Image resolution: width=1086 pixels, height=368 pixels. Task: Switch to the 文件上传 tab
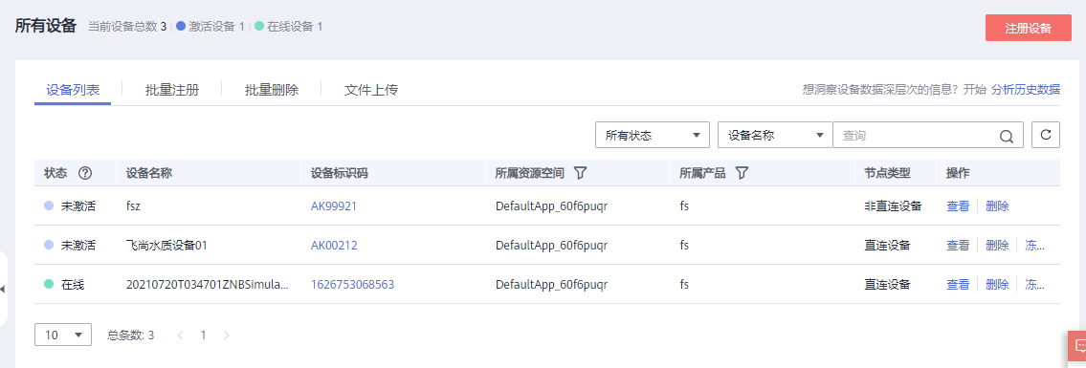click(371, 90)
